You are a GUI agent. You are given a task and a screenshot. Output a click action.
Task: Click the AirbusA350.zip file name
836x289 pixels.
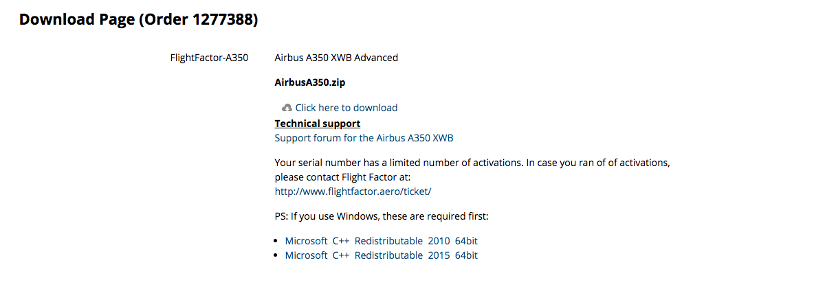click(310, 83)
